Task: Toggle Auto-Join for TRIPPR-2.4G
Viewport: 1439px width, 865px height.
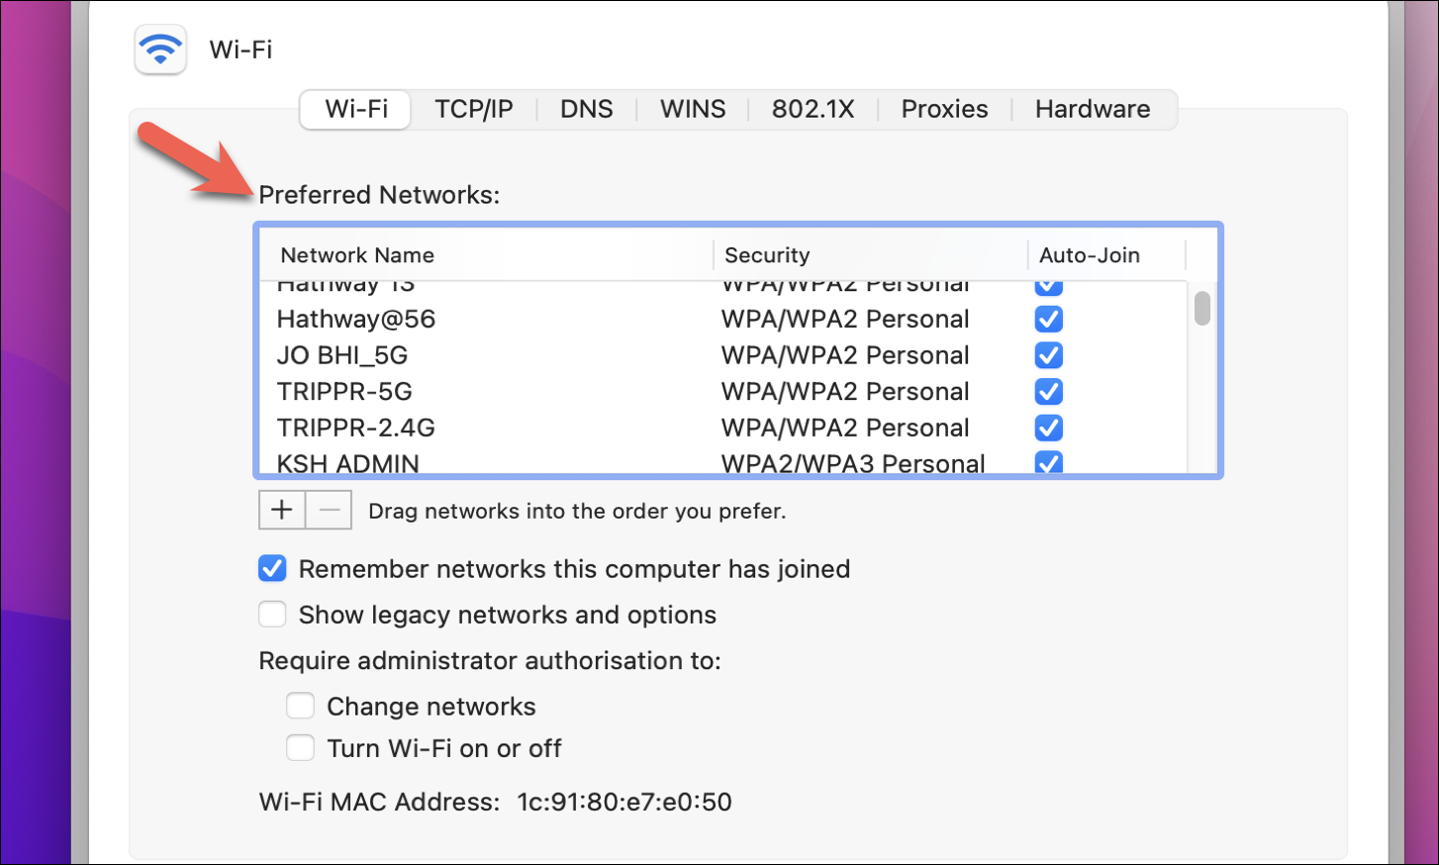Action: coord(1049,428)
